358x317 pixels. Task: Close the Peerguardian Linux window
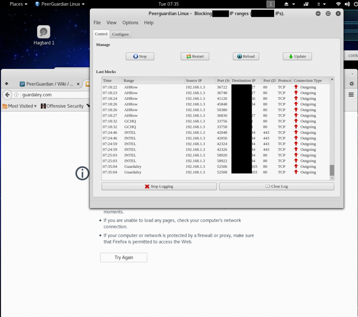point(338,14)
